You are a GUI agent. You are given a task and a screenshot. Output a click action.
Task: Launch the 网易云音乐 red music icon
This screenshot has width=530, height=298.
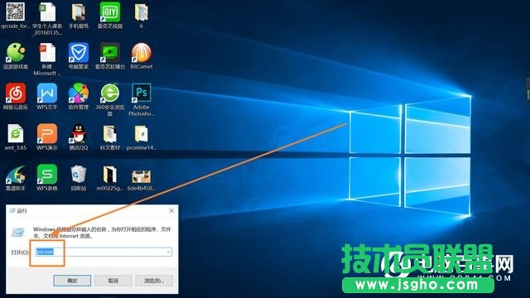click(16, 94)
